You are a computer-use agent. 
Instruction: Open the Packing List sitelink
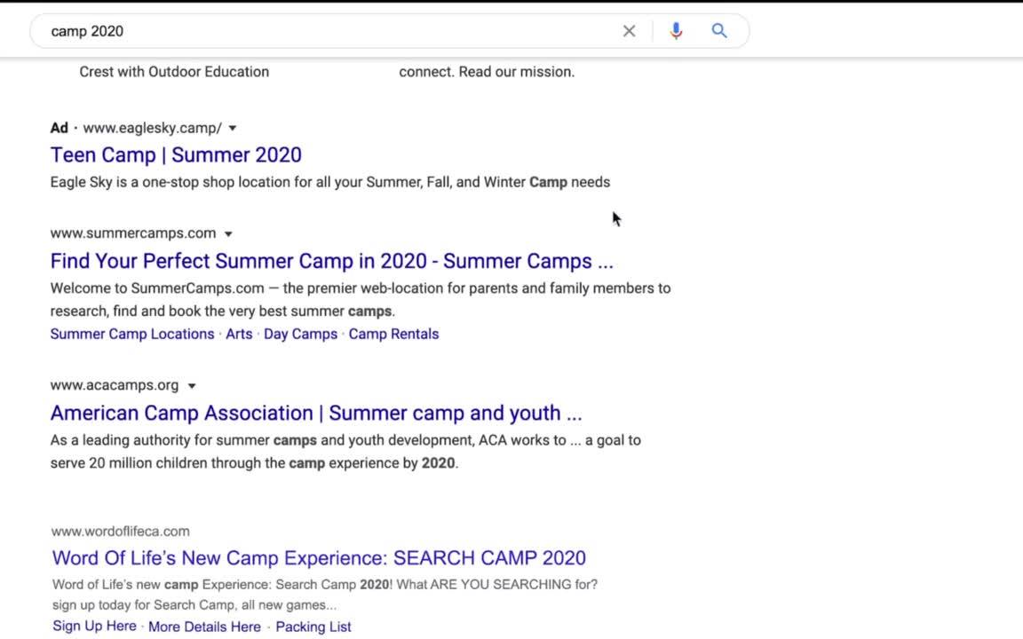point(313,627)
